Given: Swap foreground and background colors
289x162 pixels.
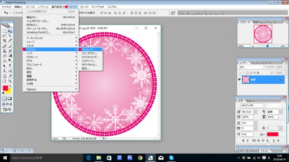Looking at the screenshot, I should click(10, 86).
